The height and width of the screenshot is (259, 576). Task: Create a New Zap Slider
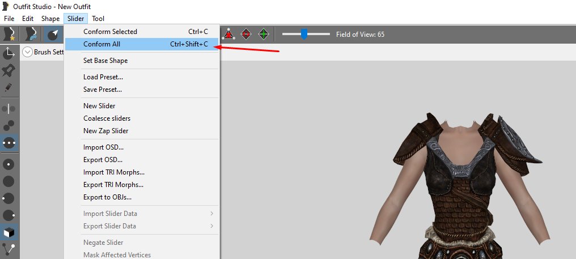pos(142,131)
